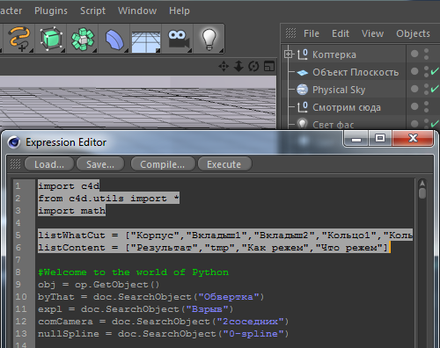The width and height of the screenshot is (440, 348).
Task: Open the Window menu
Action: point(137,11)
